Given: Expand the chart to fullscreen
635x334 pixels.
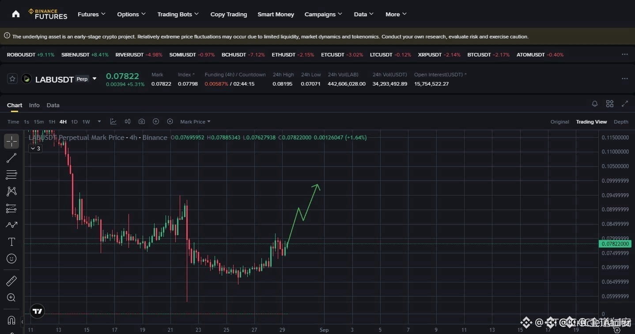Looking at the screenshot, I should 625,104.
